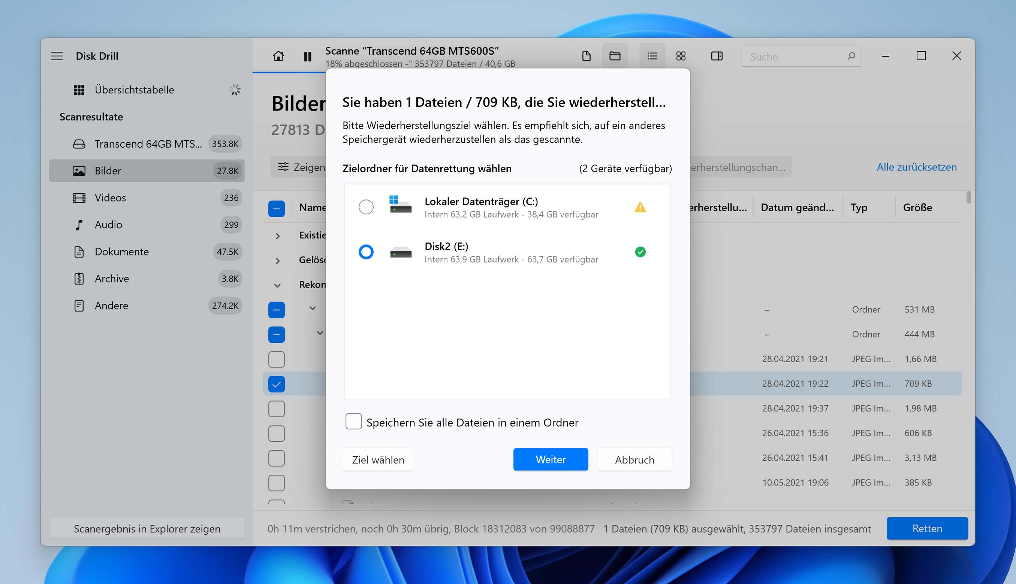Open the hamburger menu beside Disk Drill
This screenshot has width=1016, height=584.
(x=57, y=56)
